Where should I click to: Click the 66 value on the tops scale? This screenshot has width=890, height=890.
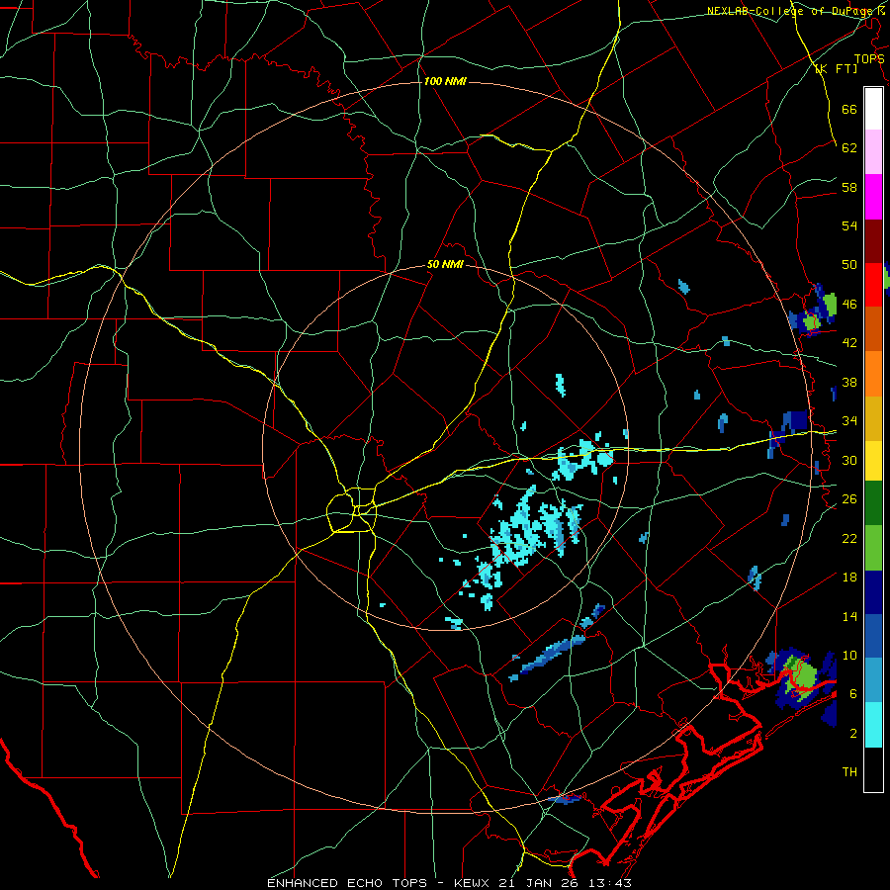coord(849,109)
